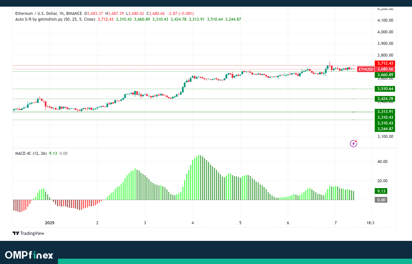Select the green 9.13 MACD axis label
Viewport: 412px width, 264px height.
click(381, 191)
